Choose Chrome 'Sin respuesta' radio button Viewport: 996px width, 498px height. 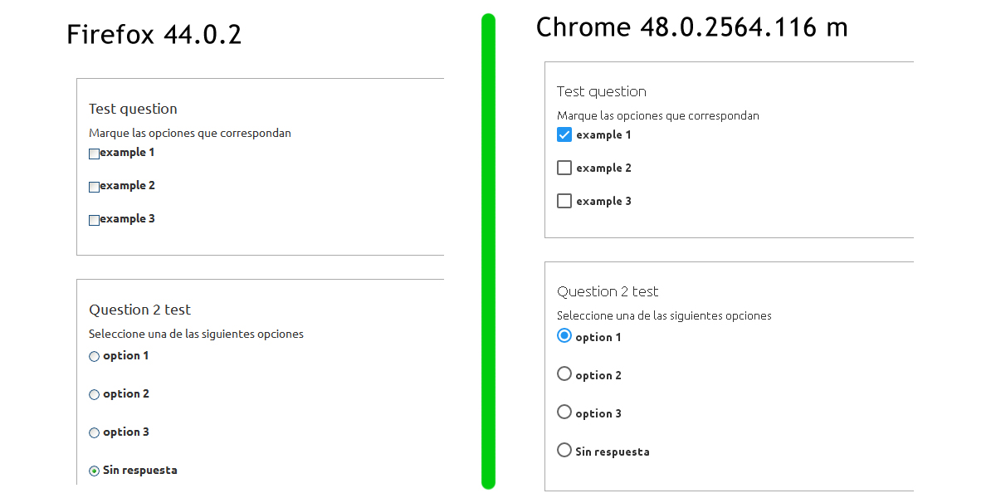(x=564, y=450)
